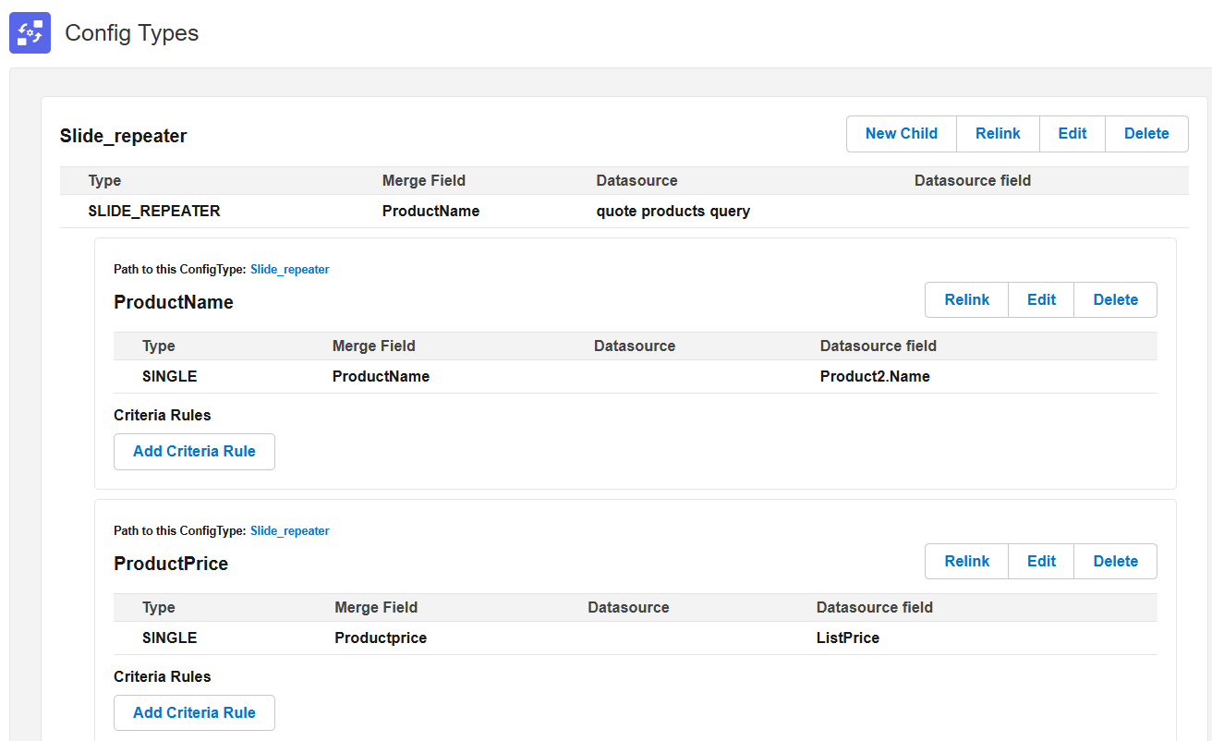Click the quote products query datasource value

point(673,211)
